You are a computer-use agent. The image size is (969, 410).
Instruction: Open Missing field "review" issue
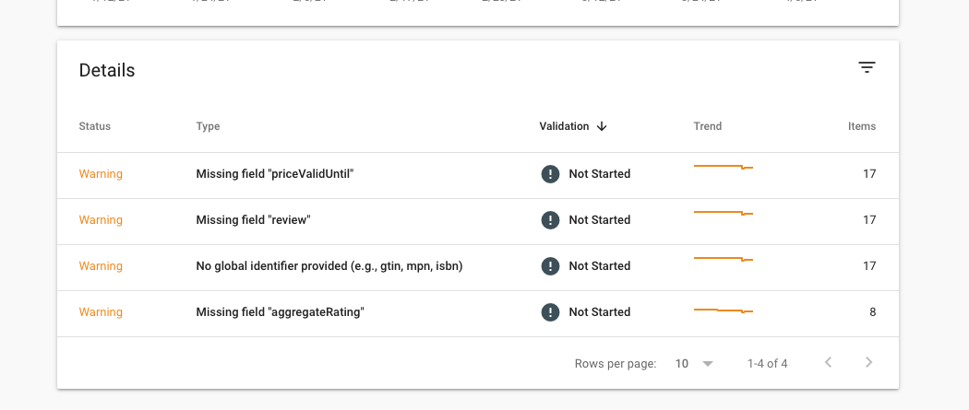[x=254, y=220]
